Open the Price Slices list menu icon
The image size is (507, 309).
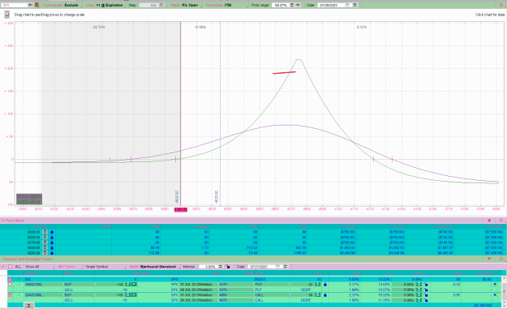click(501, 220)
